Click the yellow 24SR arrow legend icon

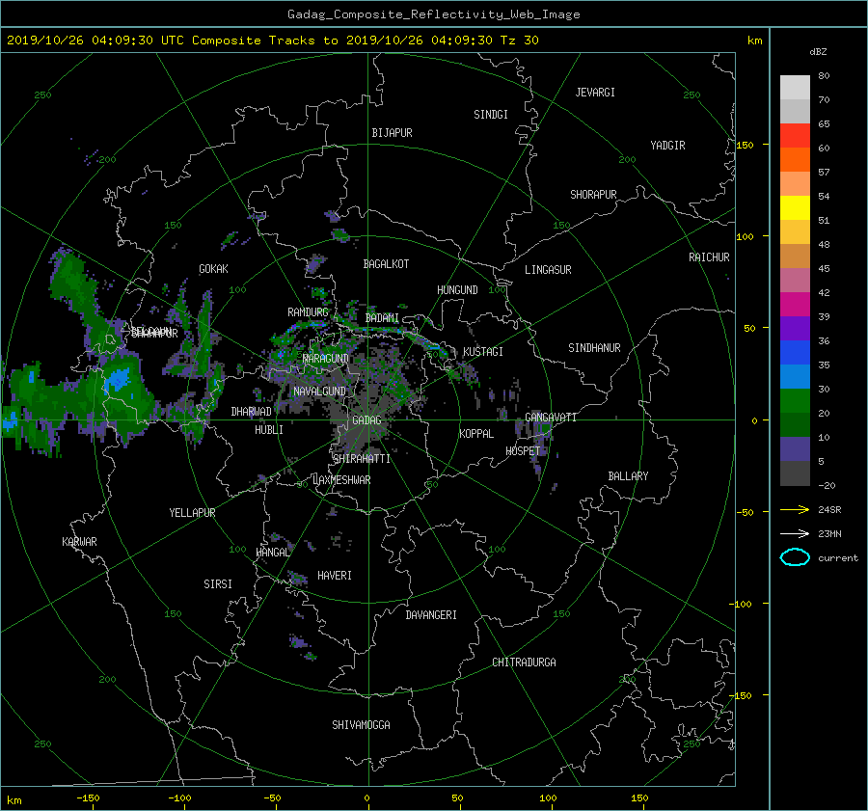795,510
